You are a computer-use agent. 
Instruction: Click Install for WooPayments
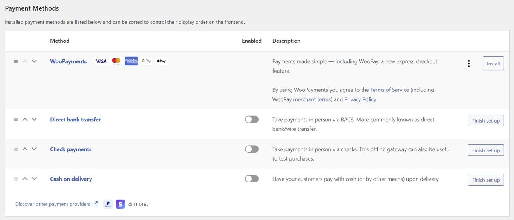tap(493, 63)
